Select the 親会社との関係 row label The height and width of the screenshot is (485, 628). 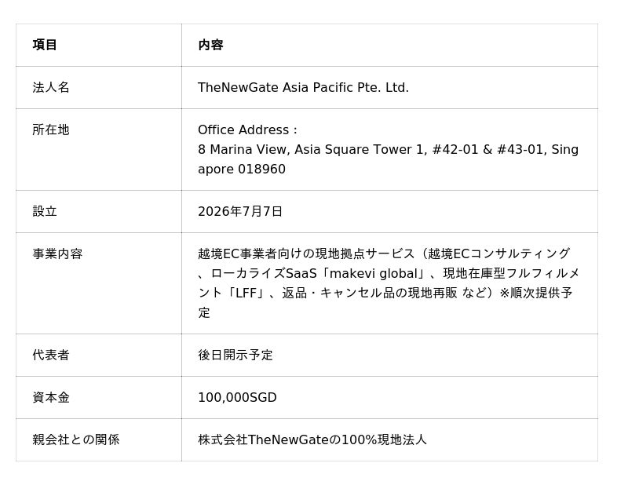75,439
